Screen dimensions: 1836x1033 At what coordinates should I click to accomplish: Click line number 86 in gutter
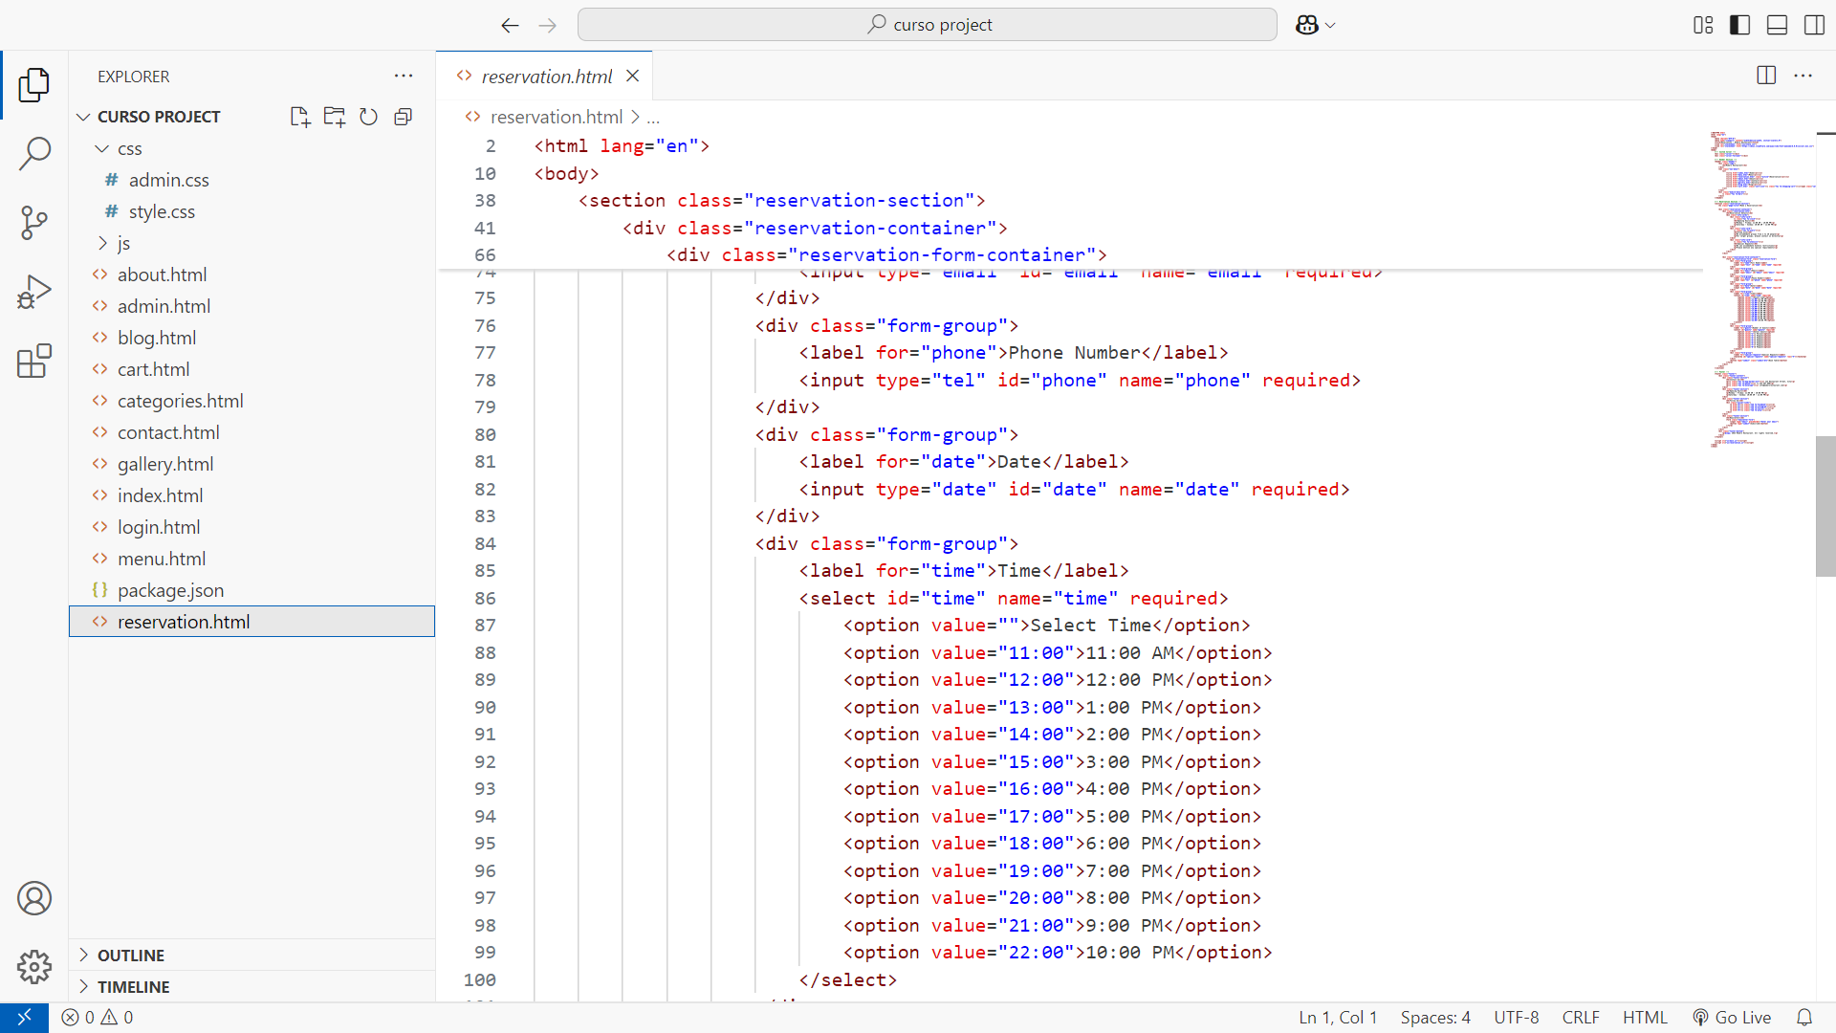(485, 599)
